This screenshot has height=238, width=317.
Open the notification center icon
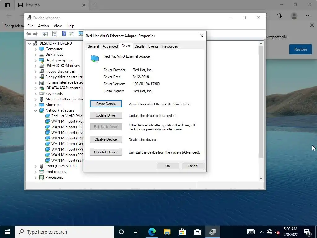coord(307,232)
